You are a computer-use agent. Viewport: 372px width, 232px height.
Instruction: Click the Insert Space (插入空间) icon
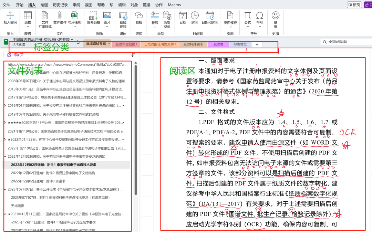[10, 15]
